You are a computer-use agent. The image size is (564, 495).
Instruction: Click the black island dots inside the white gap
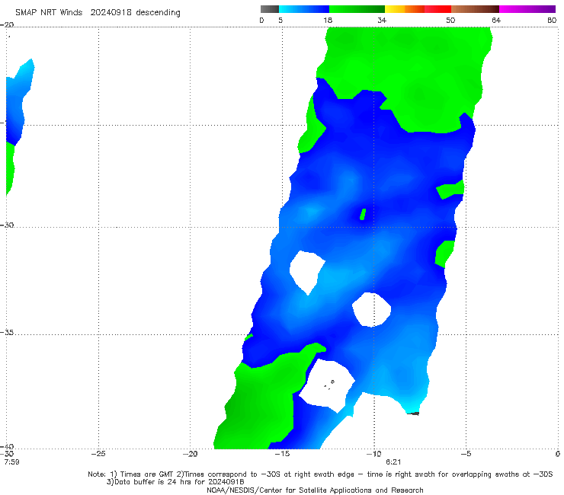pos(329,385)
